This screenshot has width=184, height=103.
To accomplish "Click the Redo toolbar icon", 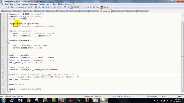I will pyautogui.click(x=39, y=7).
